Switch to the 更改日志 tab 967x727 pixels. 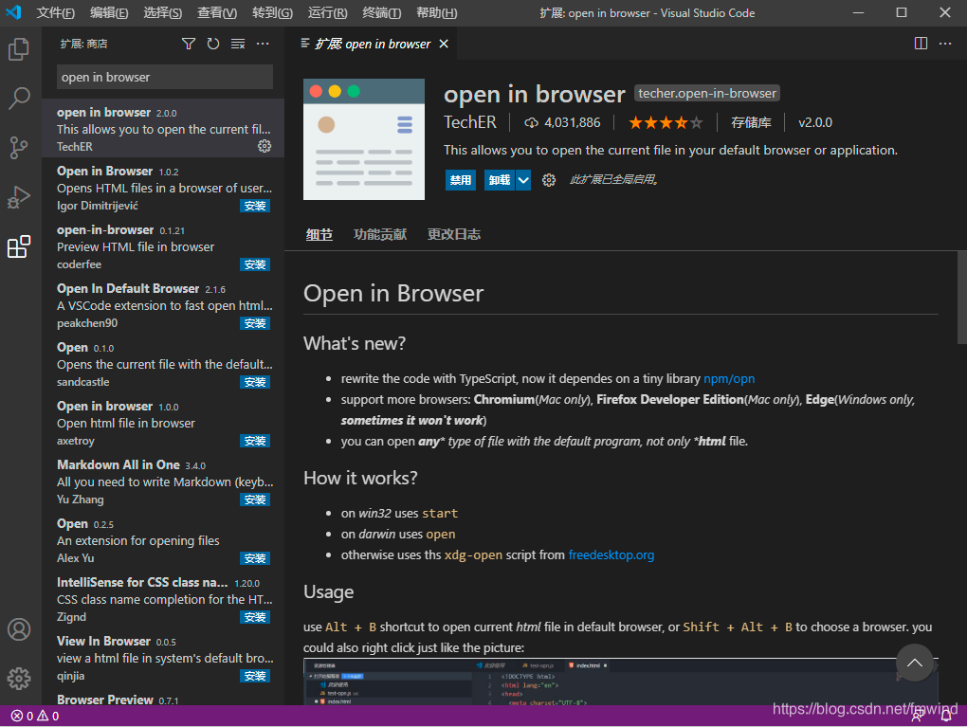pos(454,234)
